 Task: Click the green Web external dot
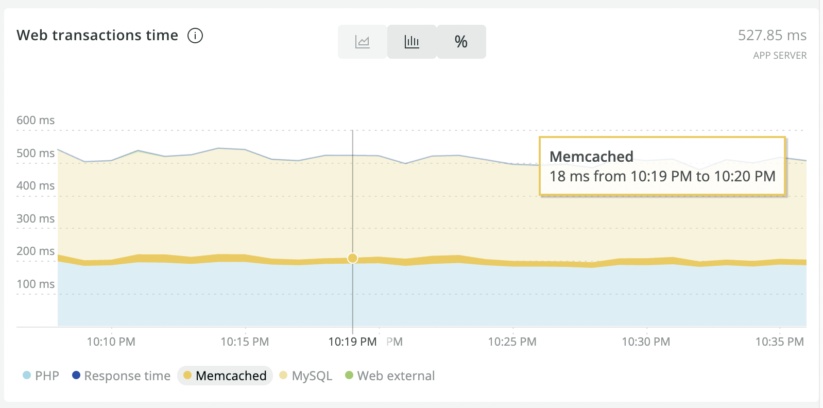pyautogui.click(x=349, y=375)
